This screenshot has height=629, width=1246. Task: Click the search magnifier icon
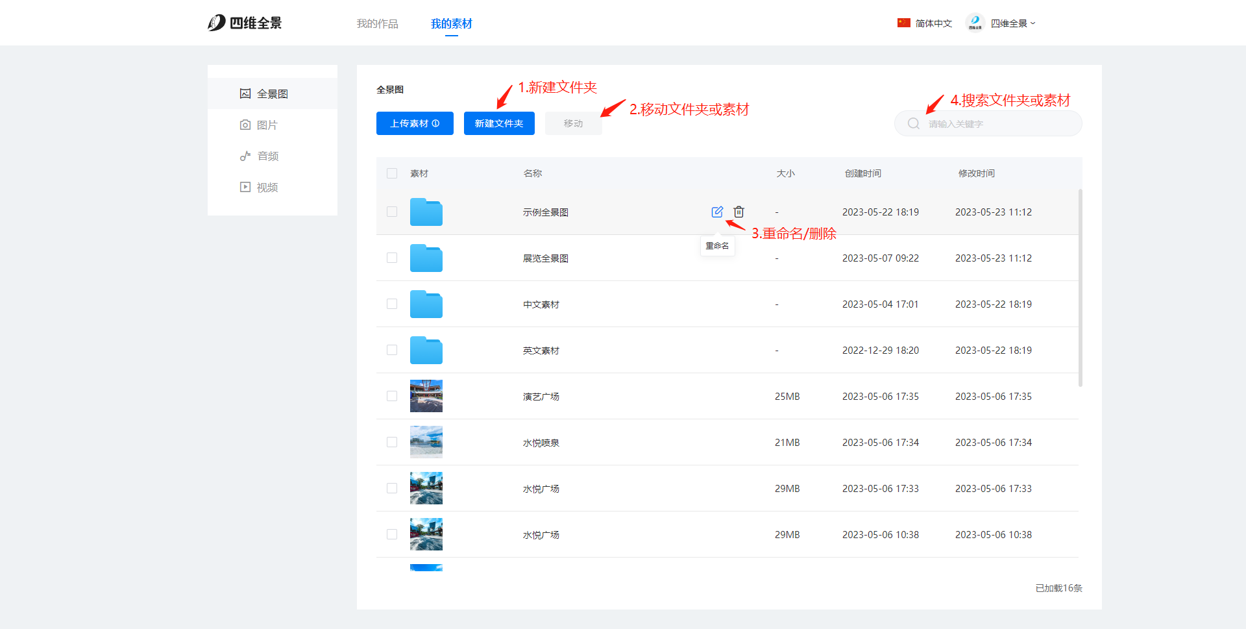[913, 123]
